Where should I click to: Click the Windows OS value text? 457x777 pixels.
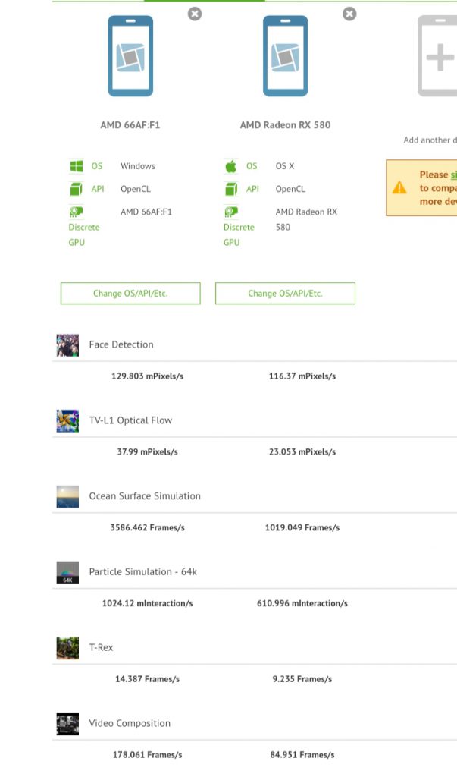point(138,166)
